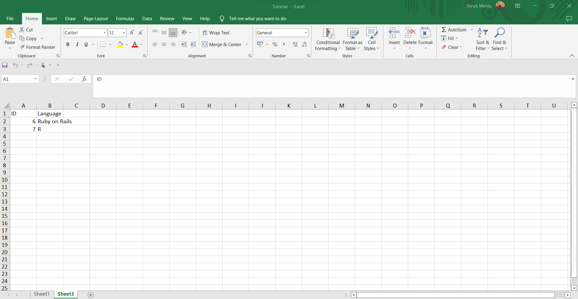The height and width of the screenshot is (299, 578).
Task: Open the Formulas ribbon tab
Action: click(x=125, y=19)
